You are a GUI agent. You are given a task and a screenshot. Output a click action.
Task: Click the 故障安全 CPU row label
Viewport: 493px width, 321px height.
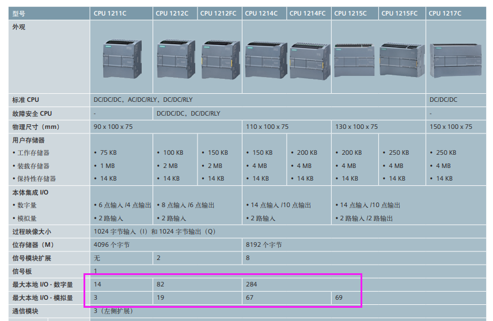point(32,113)
